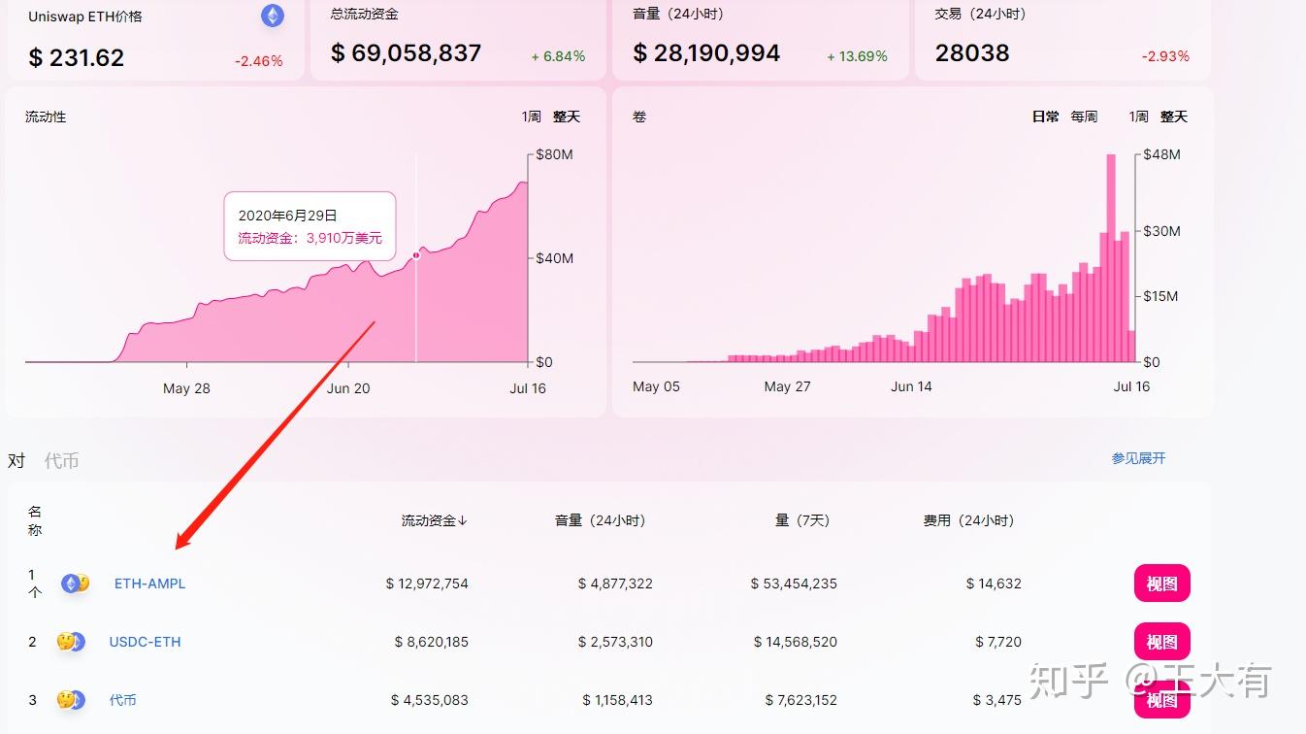Click the 视图 button for ETH-AMPL
The height and width of the screenshot is (734, 1306).
point(1161,584)
